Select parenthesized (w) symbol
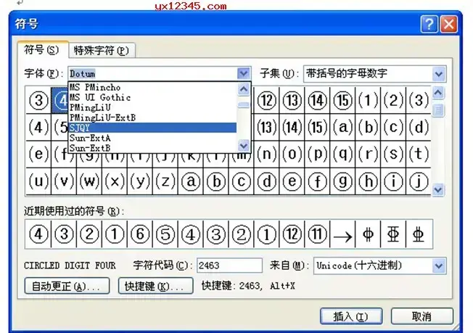Image resolution: width=473 pixels, height=333 pixels. click(89, 181)
